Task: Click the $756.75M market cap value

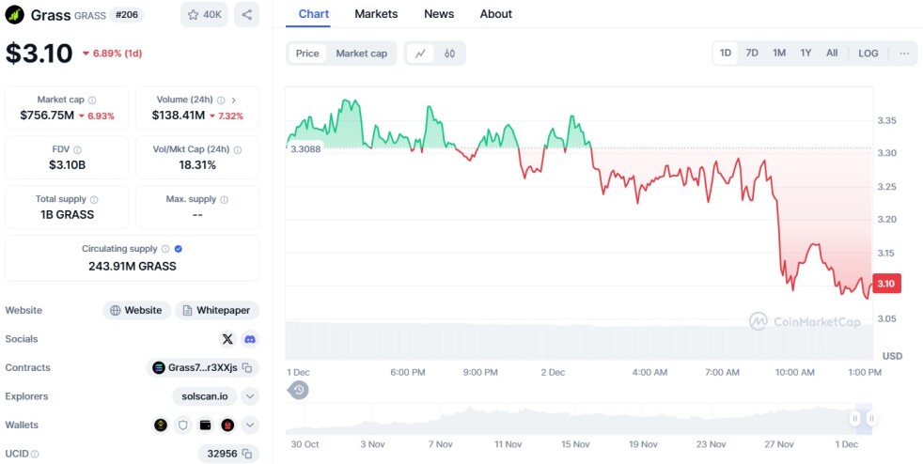Action: click(x=47, y=116)
